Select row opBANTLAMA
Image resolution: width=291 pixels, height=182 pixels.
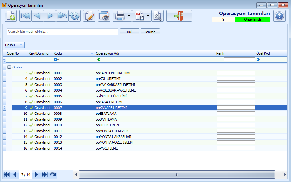150,119
